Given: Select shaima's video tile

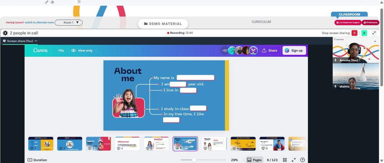Looking at the screenshot, I should 356,77.
